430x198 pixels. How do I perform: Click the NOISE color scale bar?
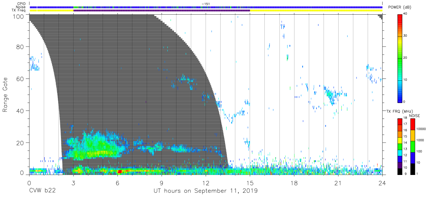coord(412,147)
